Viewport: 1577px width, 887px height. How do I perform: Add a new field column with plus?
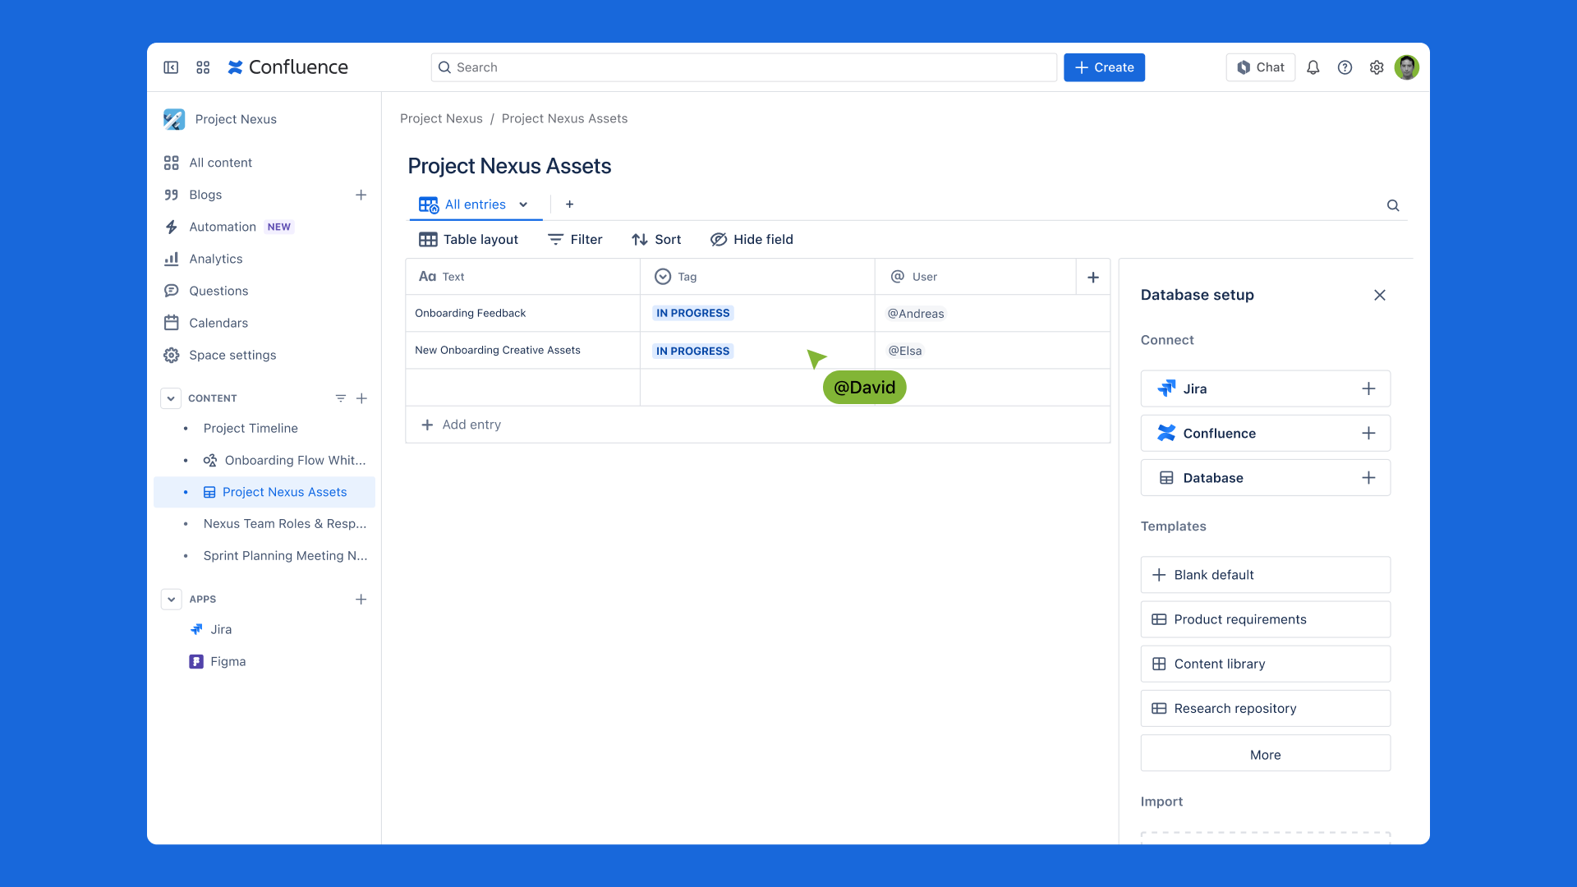1093,278
